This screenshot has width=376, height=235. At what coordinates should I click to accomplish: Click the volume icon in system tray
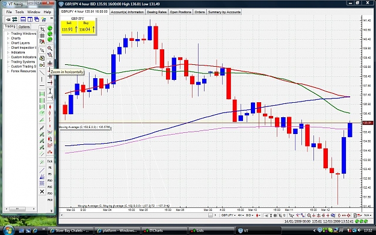[x=359, y=230]
